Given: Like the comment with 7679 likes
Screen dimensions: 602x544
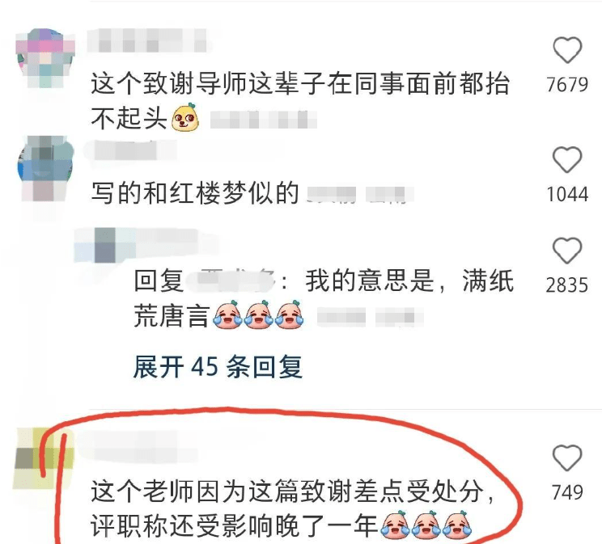Looking at the screenshot, I should [567, 50].
